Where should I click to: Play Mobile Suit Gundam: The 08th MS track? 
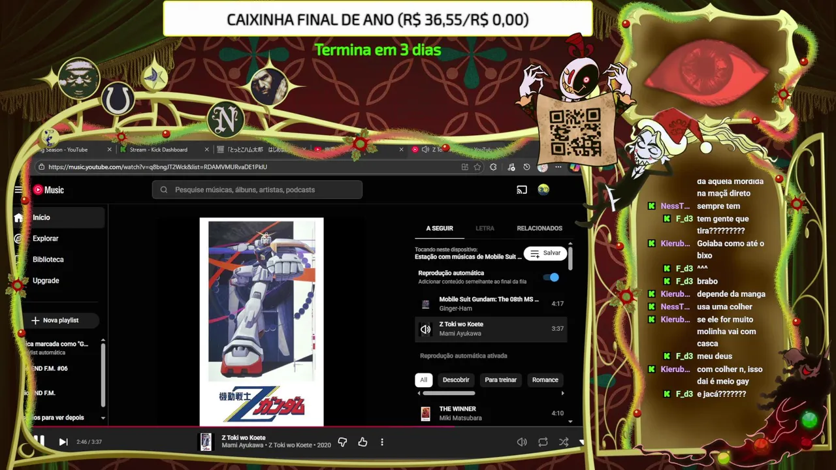pyautogui.click(x=491, y=304)
